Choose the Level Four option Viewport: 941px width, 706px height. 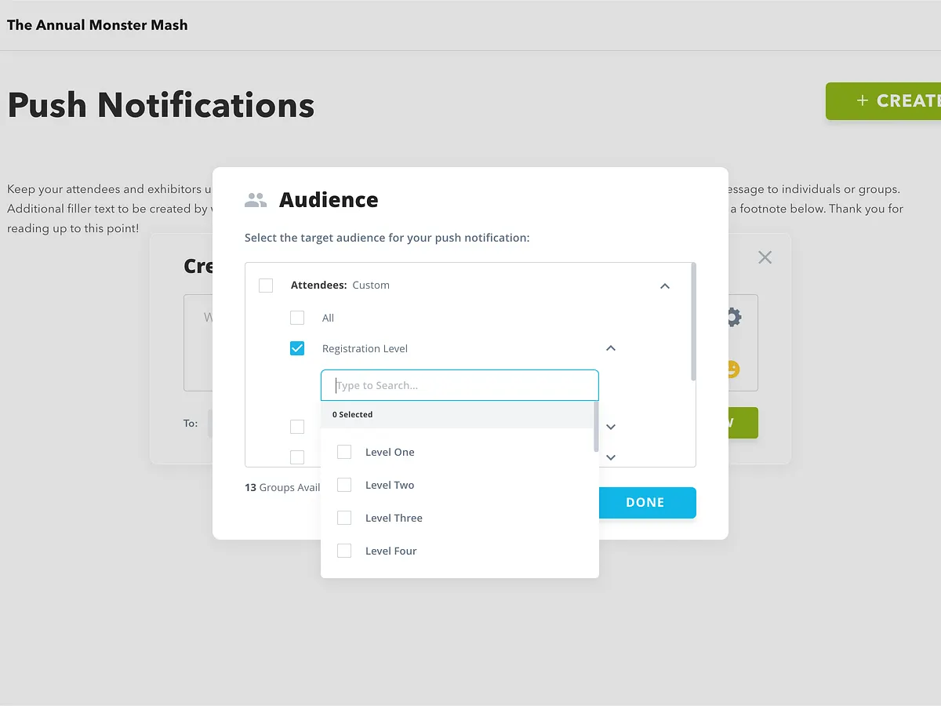344,551
